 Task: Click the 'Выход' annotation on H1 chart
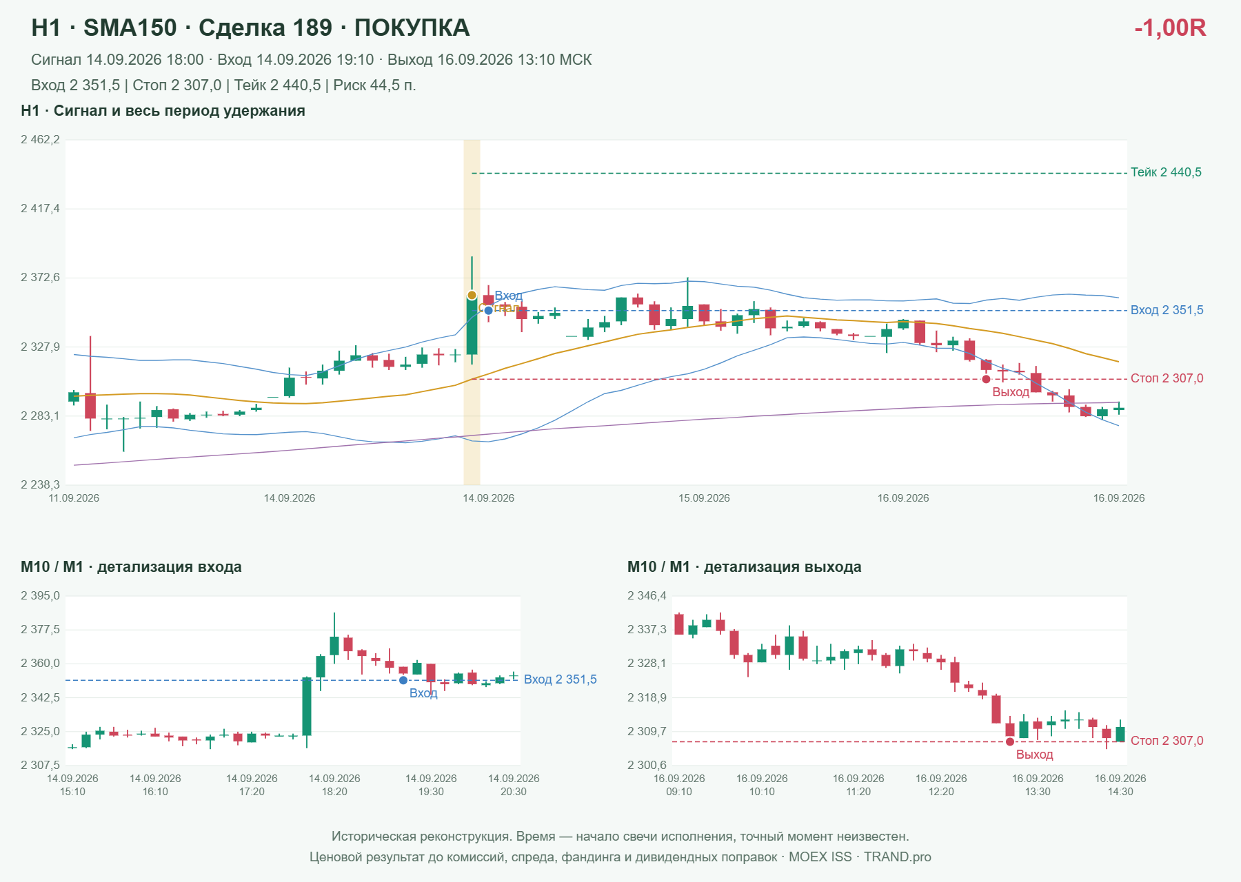1011,392
